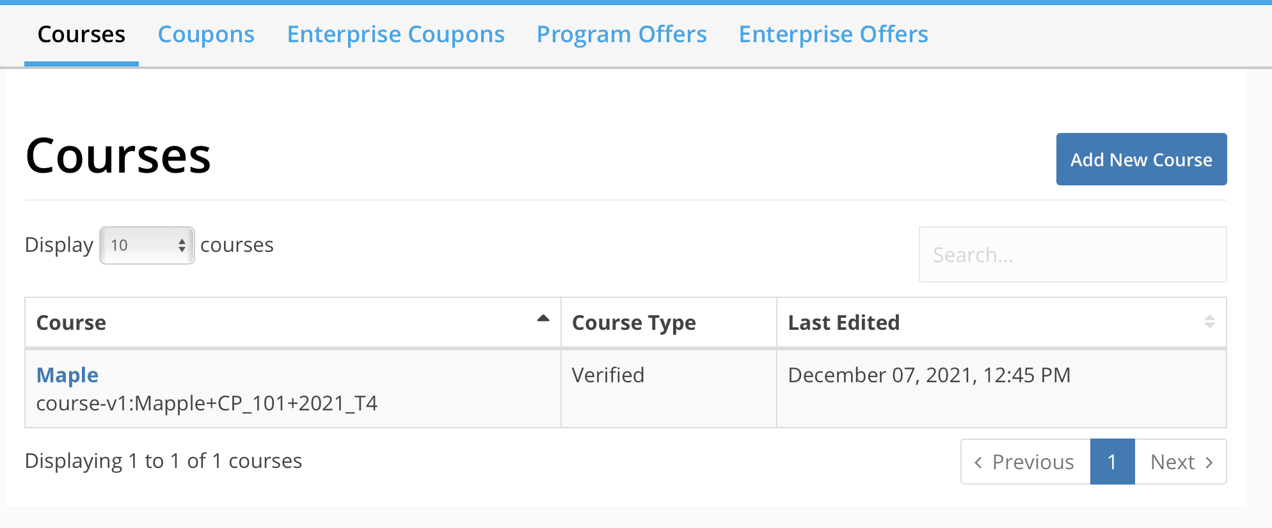The width and height of the screenshot is (1272, 528).
Task: Click the sort arrows on Last Edited column
Action: [1209, 322]
